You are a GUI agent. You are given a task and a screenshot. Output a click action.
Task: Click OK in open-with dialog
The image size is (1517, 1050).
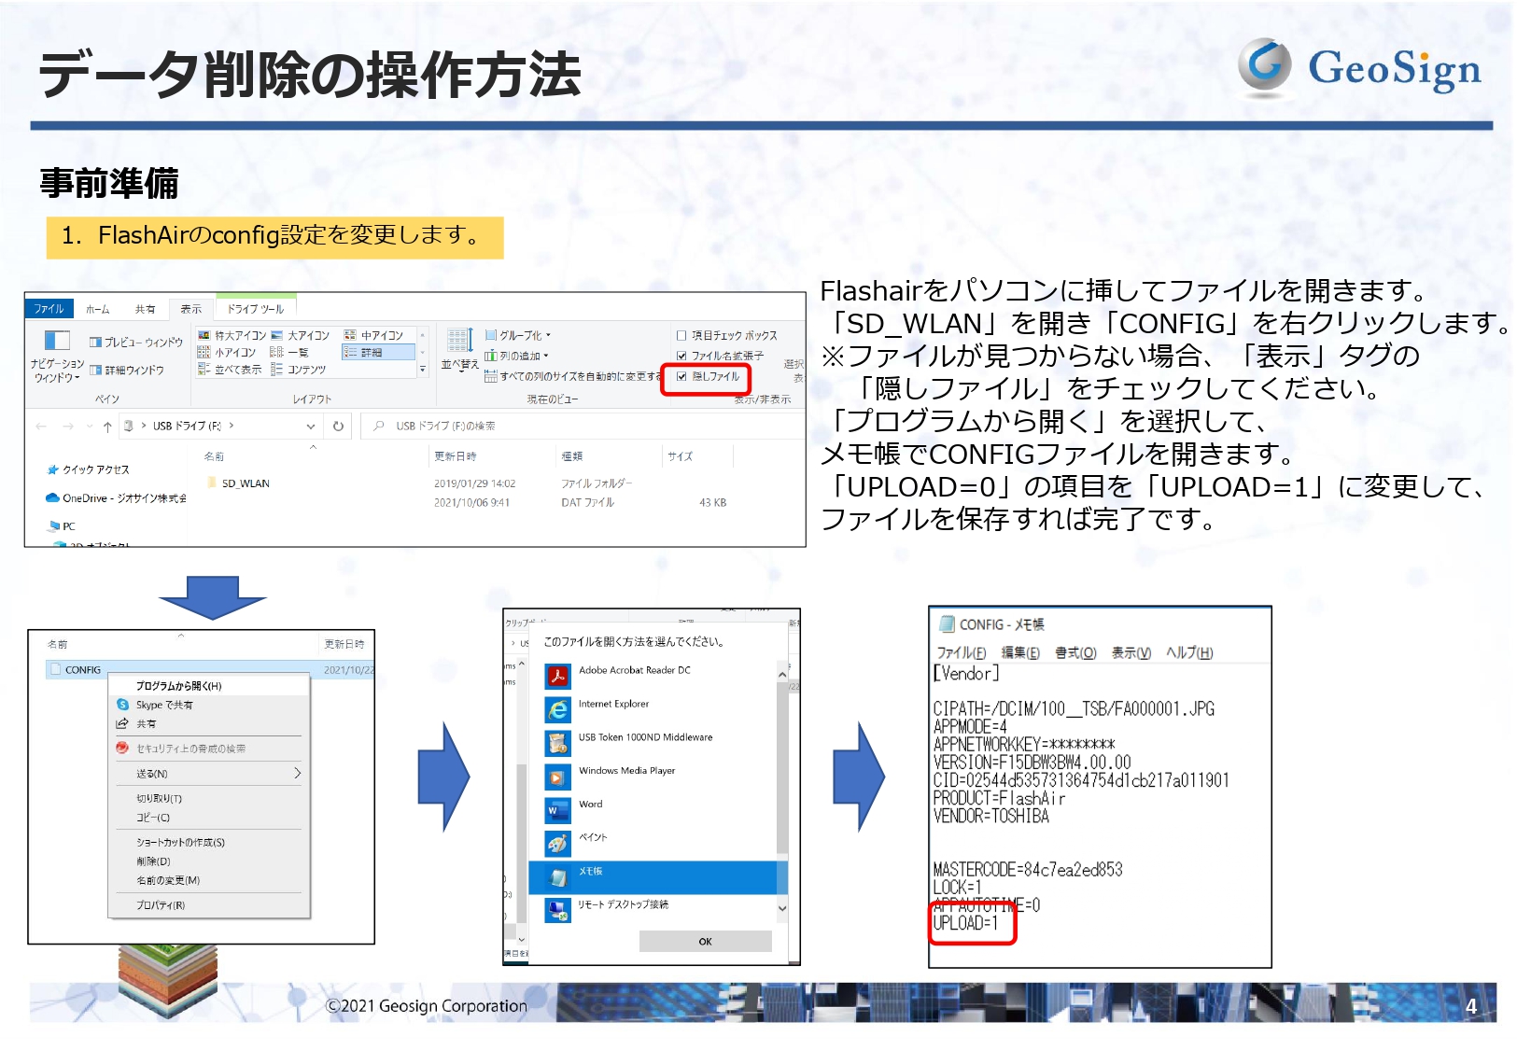pyautogui.click(x=705, y=941)
